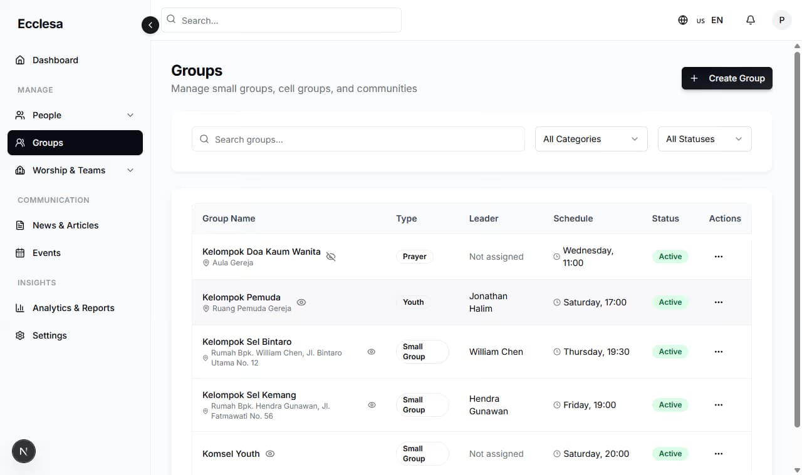Toggle visibility eye for Kelompok Sel Kemang
802x475 pixels.
[x=372, y=405]
